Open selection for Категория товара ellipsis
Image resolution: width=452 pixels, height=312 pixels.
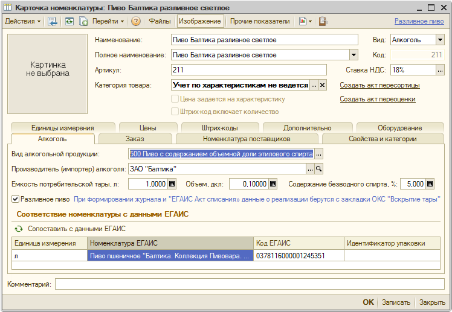(314, 85)
